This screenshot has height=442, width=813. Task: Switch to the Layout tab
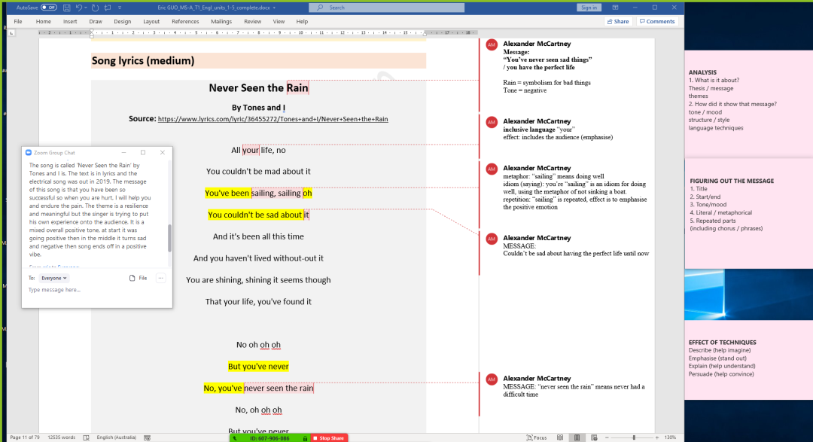coord(151,21)
